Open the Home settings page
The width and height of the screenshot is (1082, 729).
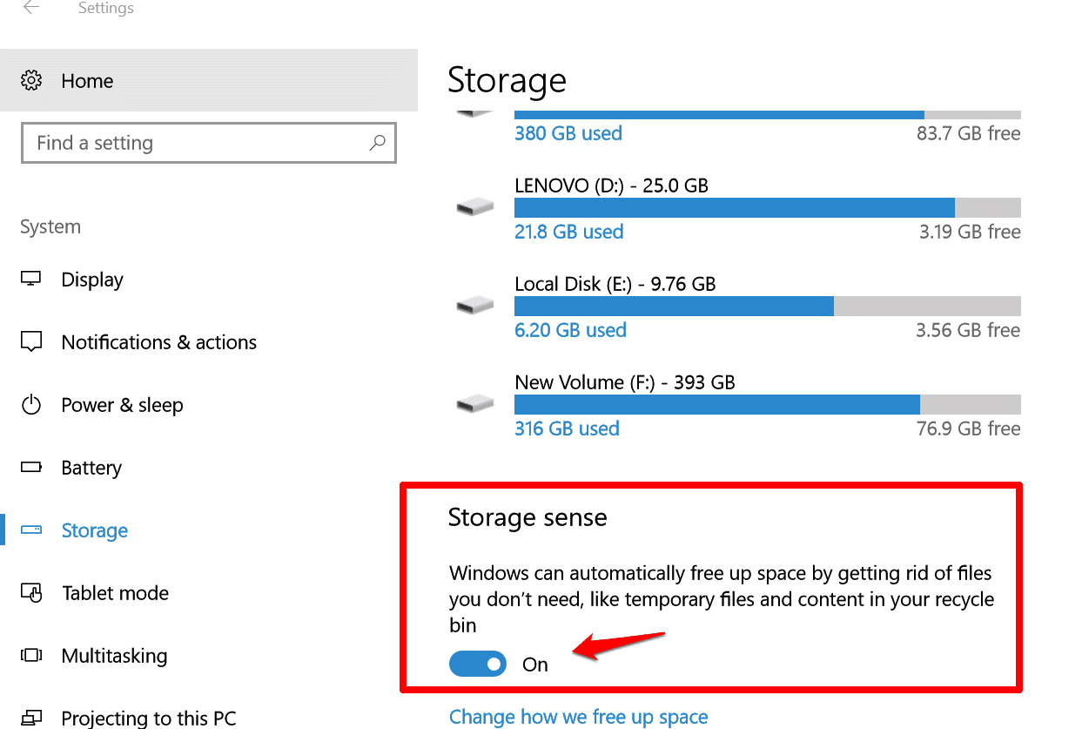[x=87, y=80]
